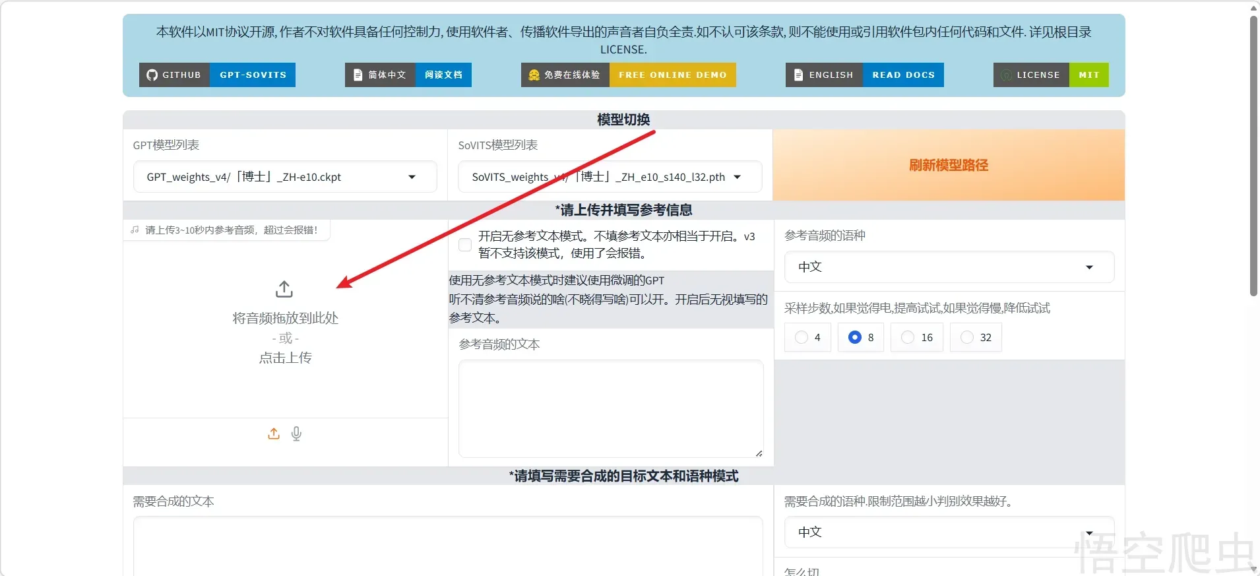Click the large upload arrow in the audio drop area

(x=284, y=289)
